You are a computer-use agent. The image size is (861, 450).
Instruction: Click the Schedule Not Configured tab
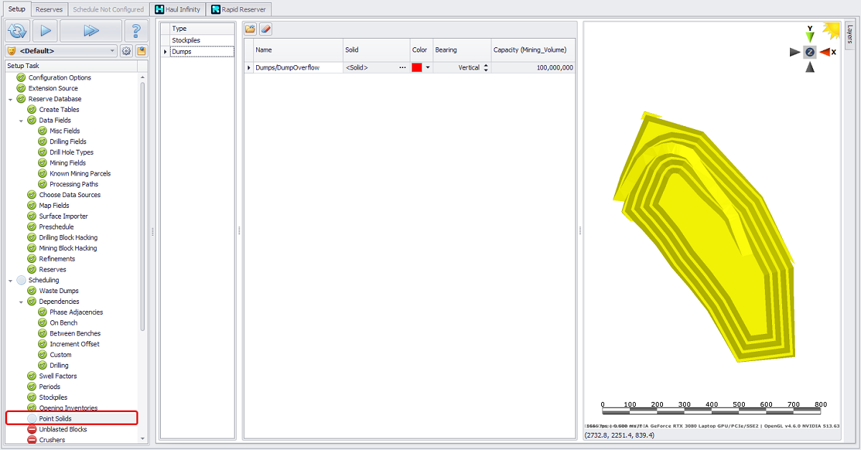(x=108, y=9)
